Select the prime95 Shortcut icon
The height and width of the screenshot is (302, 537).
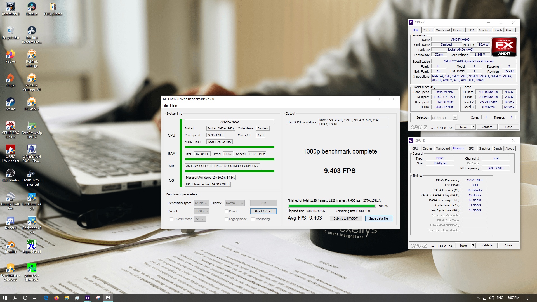tap(32, 272)
